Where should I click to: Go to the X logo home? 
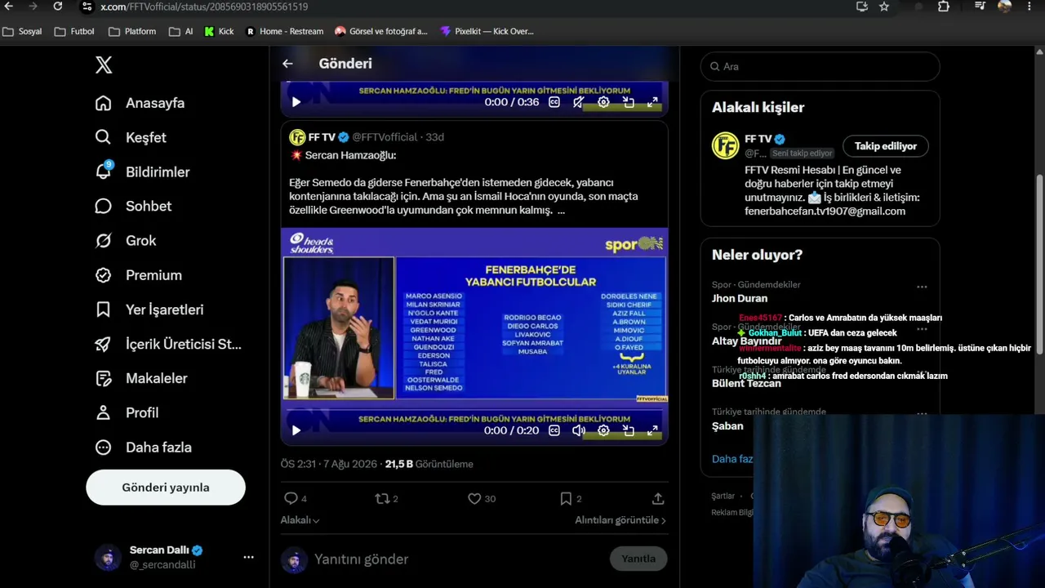tap(104, 65)
